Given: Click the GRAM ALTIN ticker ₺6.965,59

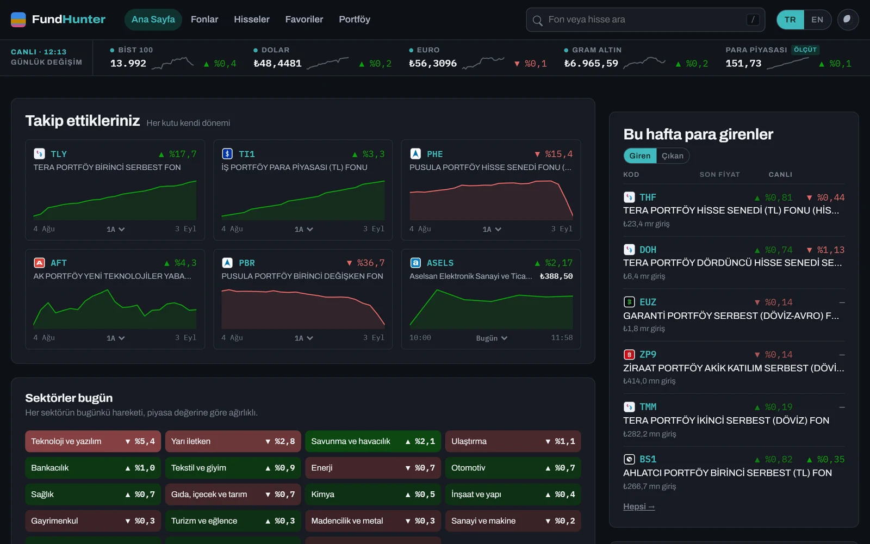Looking at the screenshot, I should (x=591, y=63).
